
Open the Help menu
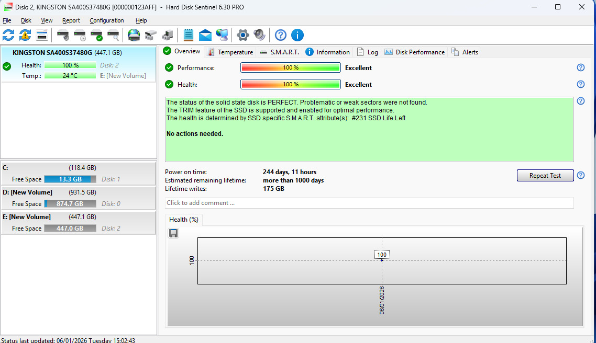[141, 20]
